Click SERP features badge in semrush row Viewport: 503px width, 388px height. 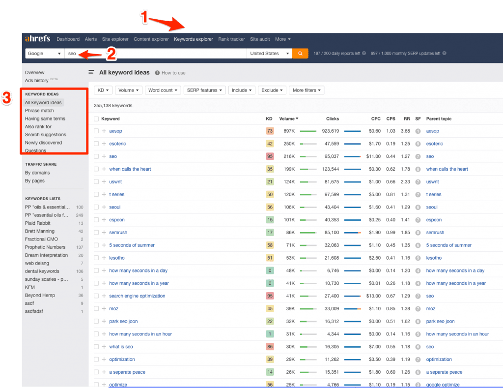tap(418, 233)
